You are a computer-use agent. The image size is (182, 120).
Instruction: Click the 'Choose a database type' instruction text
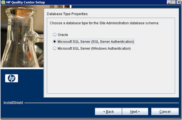coord(104,23)
